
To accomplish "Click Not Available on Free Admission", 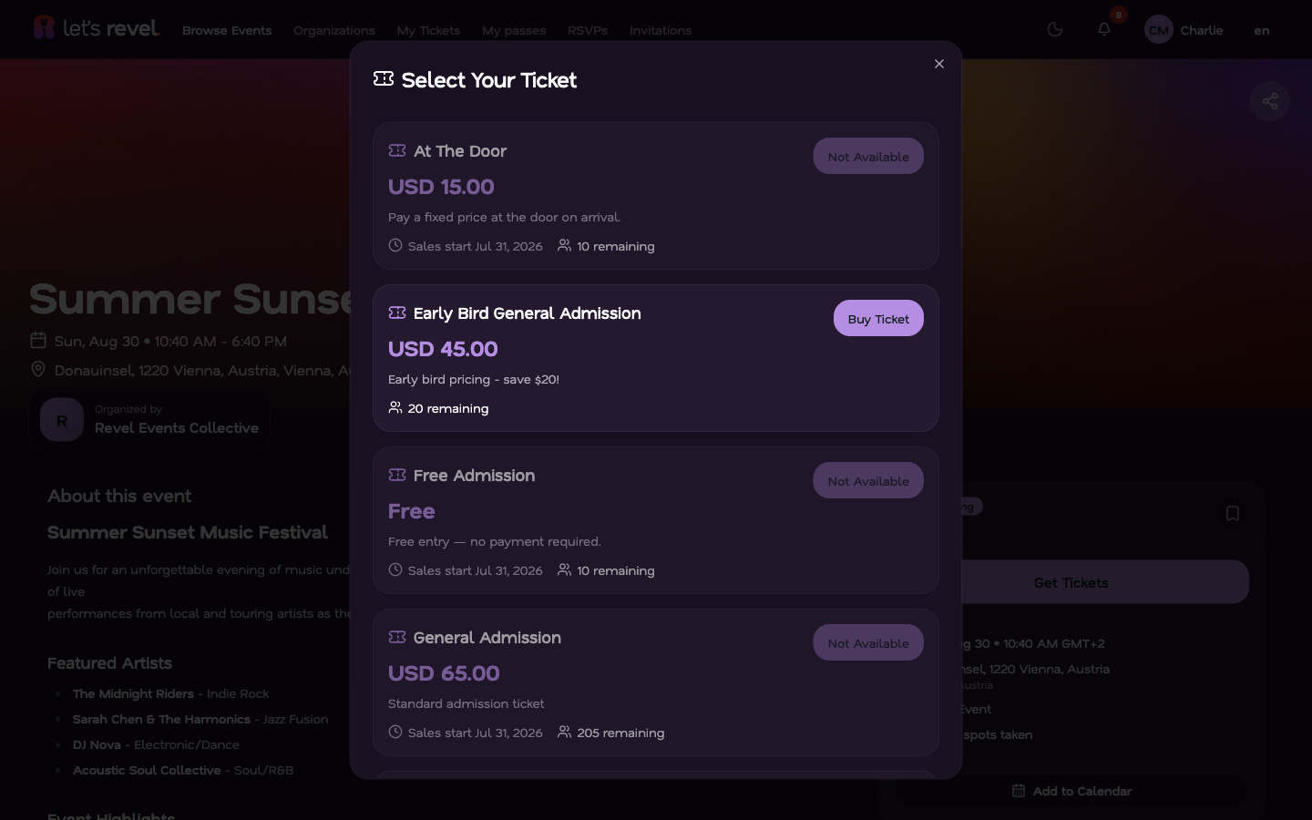I will [x=868, y=480].
